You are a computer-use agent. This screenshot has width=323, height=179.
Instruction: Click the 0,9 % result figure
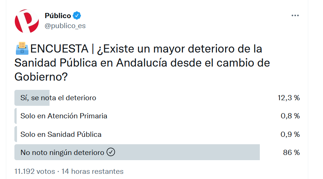(x=290, y=135)
